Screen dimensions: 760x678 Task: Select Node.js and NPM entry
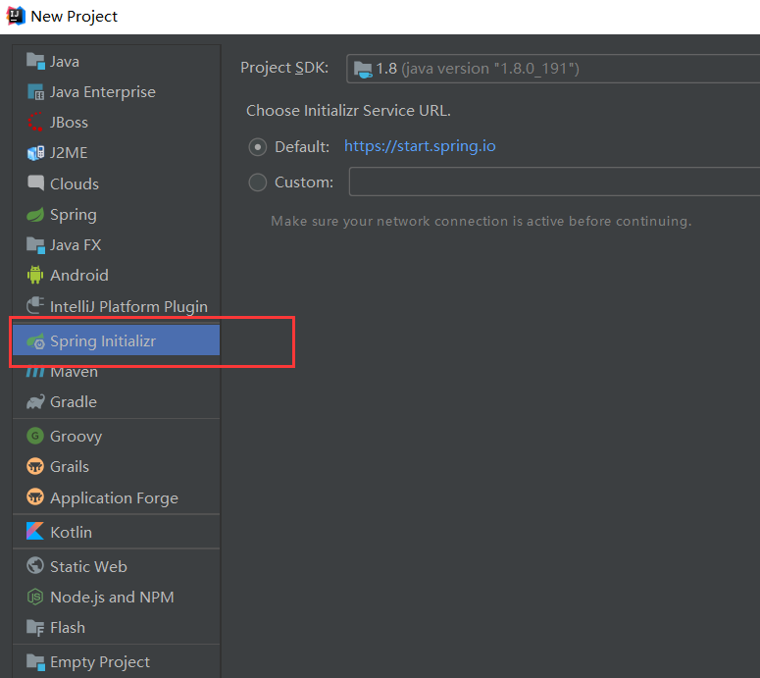[x=117, y=597]
